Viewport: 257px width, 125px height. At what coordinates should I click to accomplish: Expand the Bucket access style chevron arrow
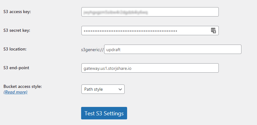(x=120, y=89)
